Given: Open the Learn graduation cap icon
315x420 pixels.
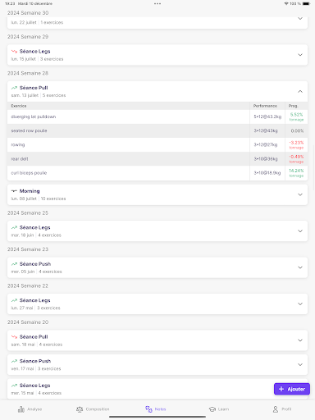Looking at the screenshot, I should click(212, 409).
